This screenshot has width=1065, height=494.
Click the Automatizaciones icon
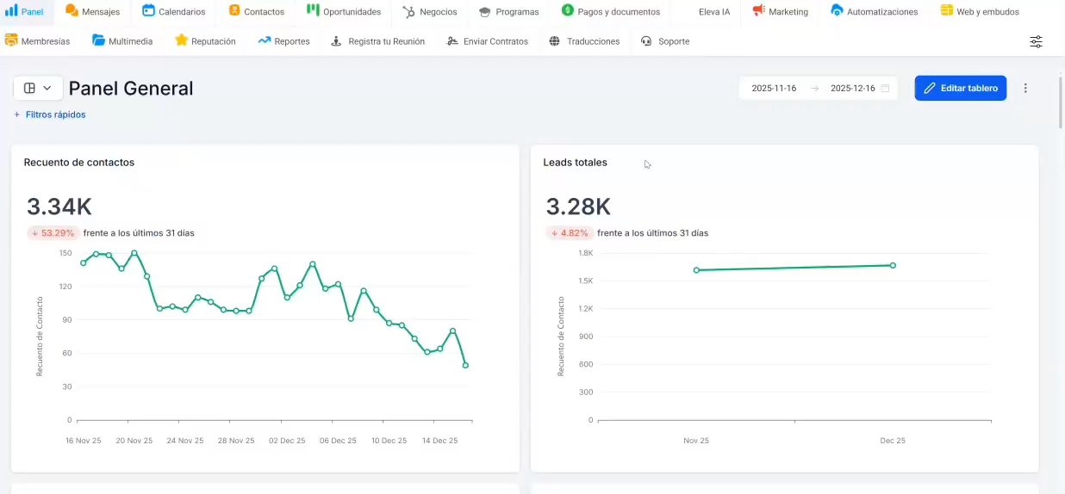(x=837, y=11)
